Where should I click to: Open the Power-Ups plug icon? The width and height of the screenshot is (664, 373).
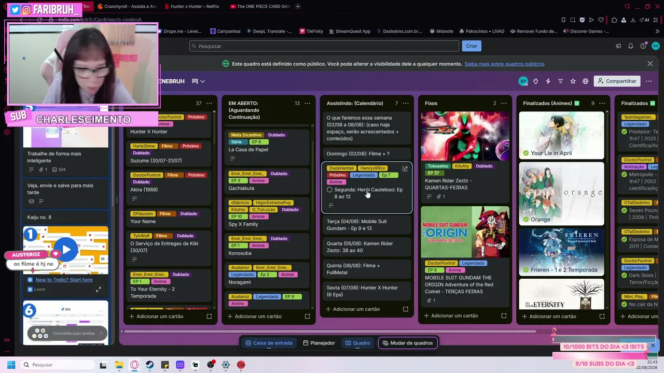tap(535, 81)
